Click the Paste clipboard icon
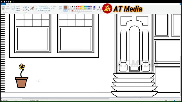Viewport: 182px width, 102px height. (x=3, y=7)
